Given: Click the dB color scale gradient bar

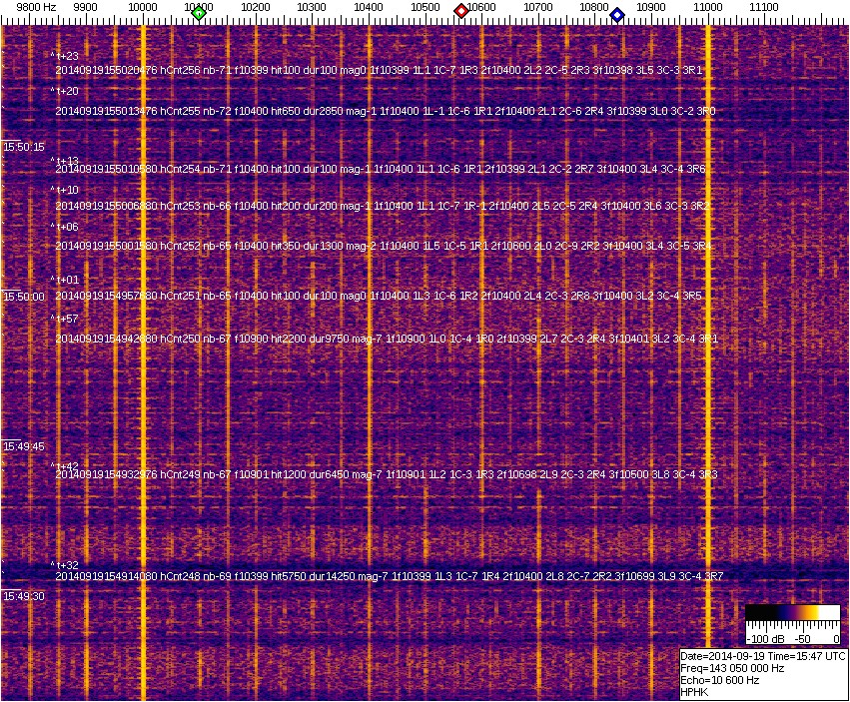Looking at the screenshot, I should click(x=792, y=613).
